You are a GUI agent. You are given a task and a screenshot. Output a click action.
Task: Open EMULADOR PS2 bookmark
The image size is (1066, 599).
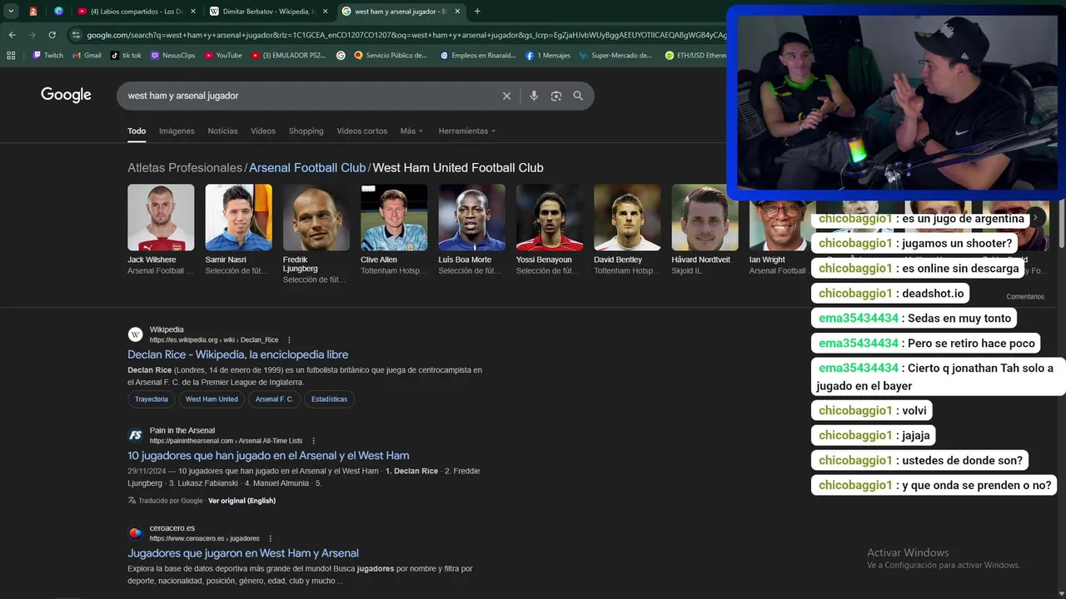coord(288,56)
